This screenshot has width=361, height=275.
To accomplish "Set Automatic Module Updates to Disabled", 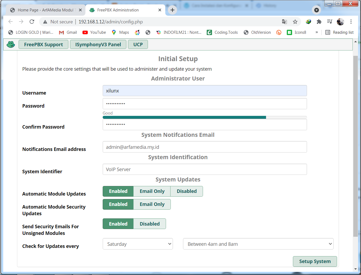I will (x=187, y=191).
